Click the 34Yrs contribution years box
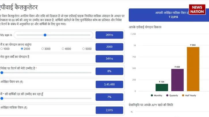 [109, 59]
